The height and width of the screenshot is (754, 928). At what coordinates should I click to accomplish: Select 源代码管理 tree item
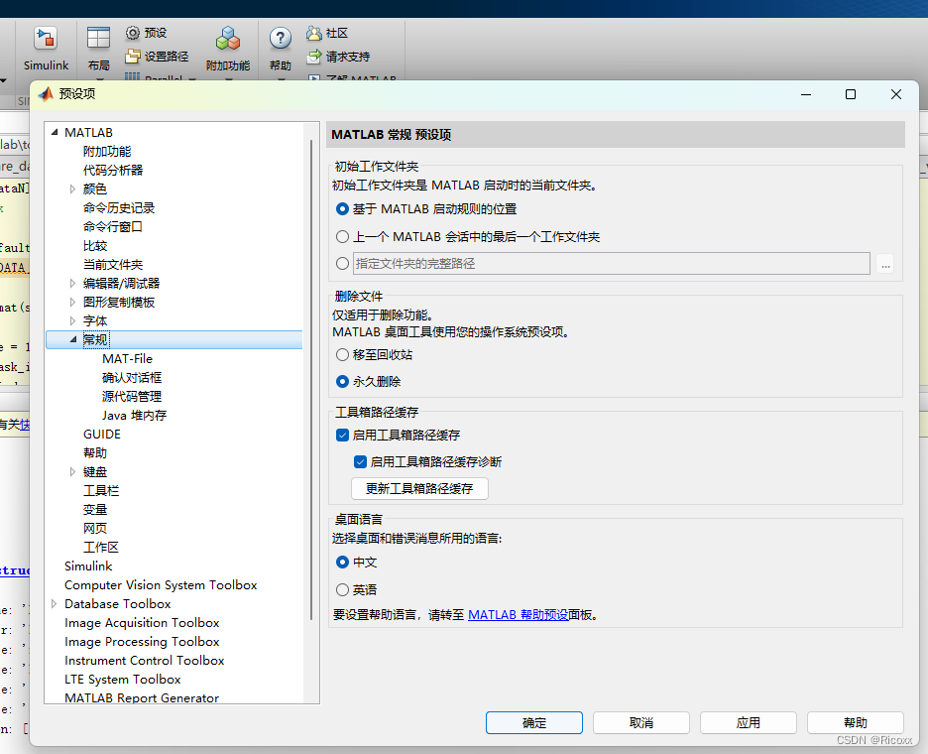click(x=132, y=397)
